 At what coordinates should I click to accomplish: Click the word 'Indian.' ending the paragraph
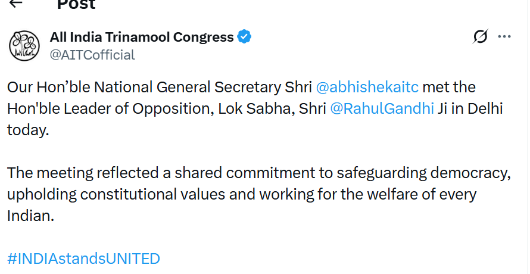30,216
